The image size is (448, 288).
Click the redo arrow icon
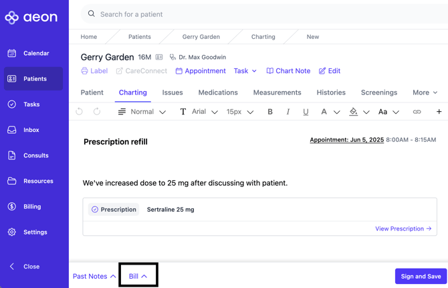tap(97, 112)
